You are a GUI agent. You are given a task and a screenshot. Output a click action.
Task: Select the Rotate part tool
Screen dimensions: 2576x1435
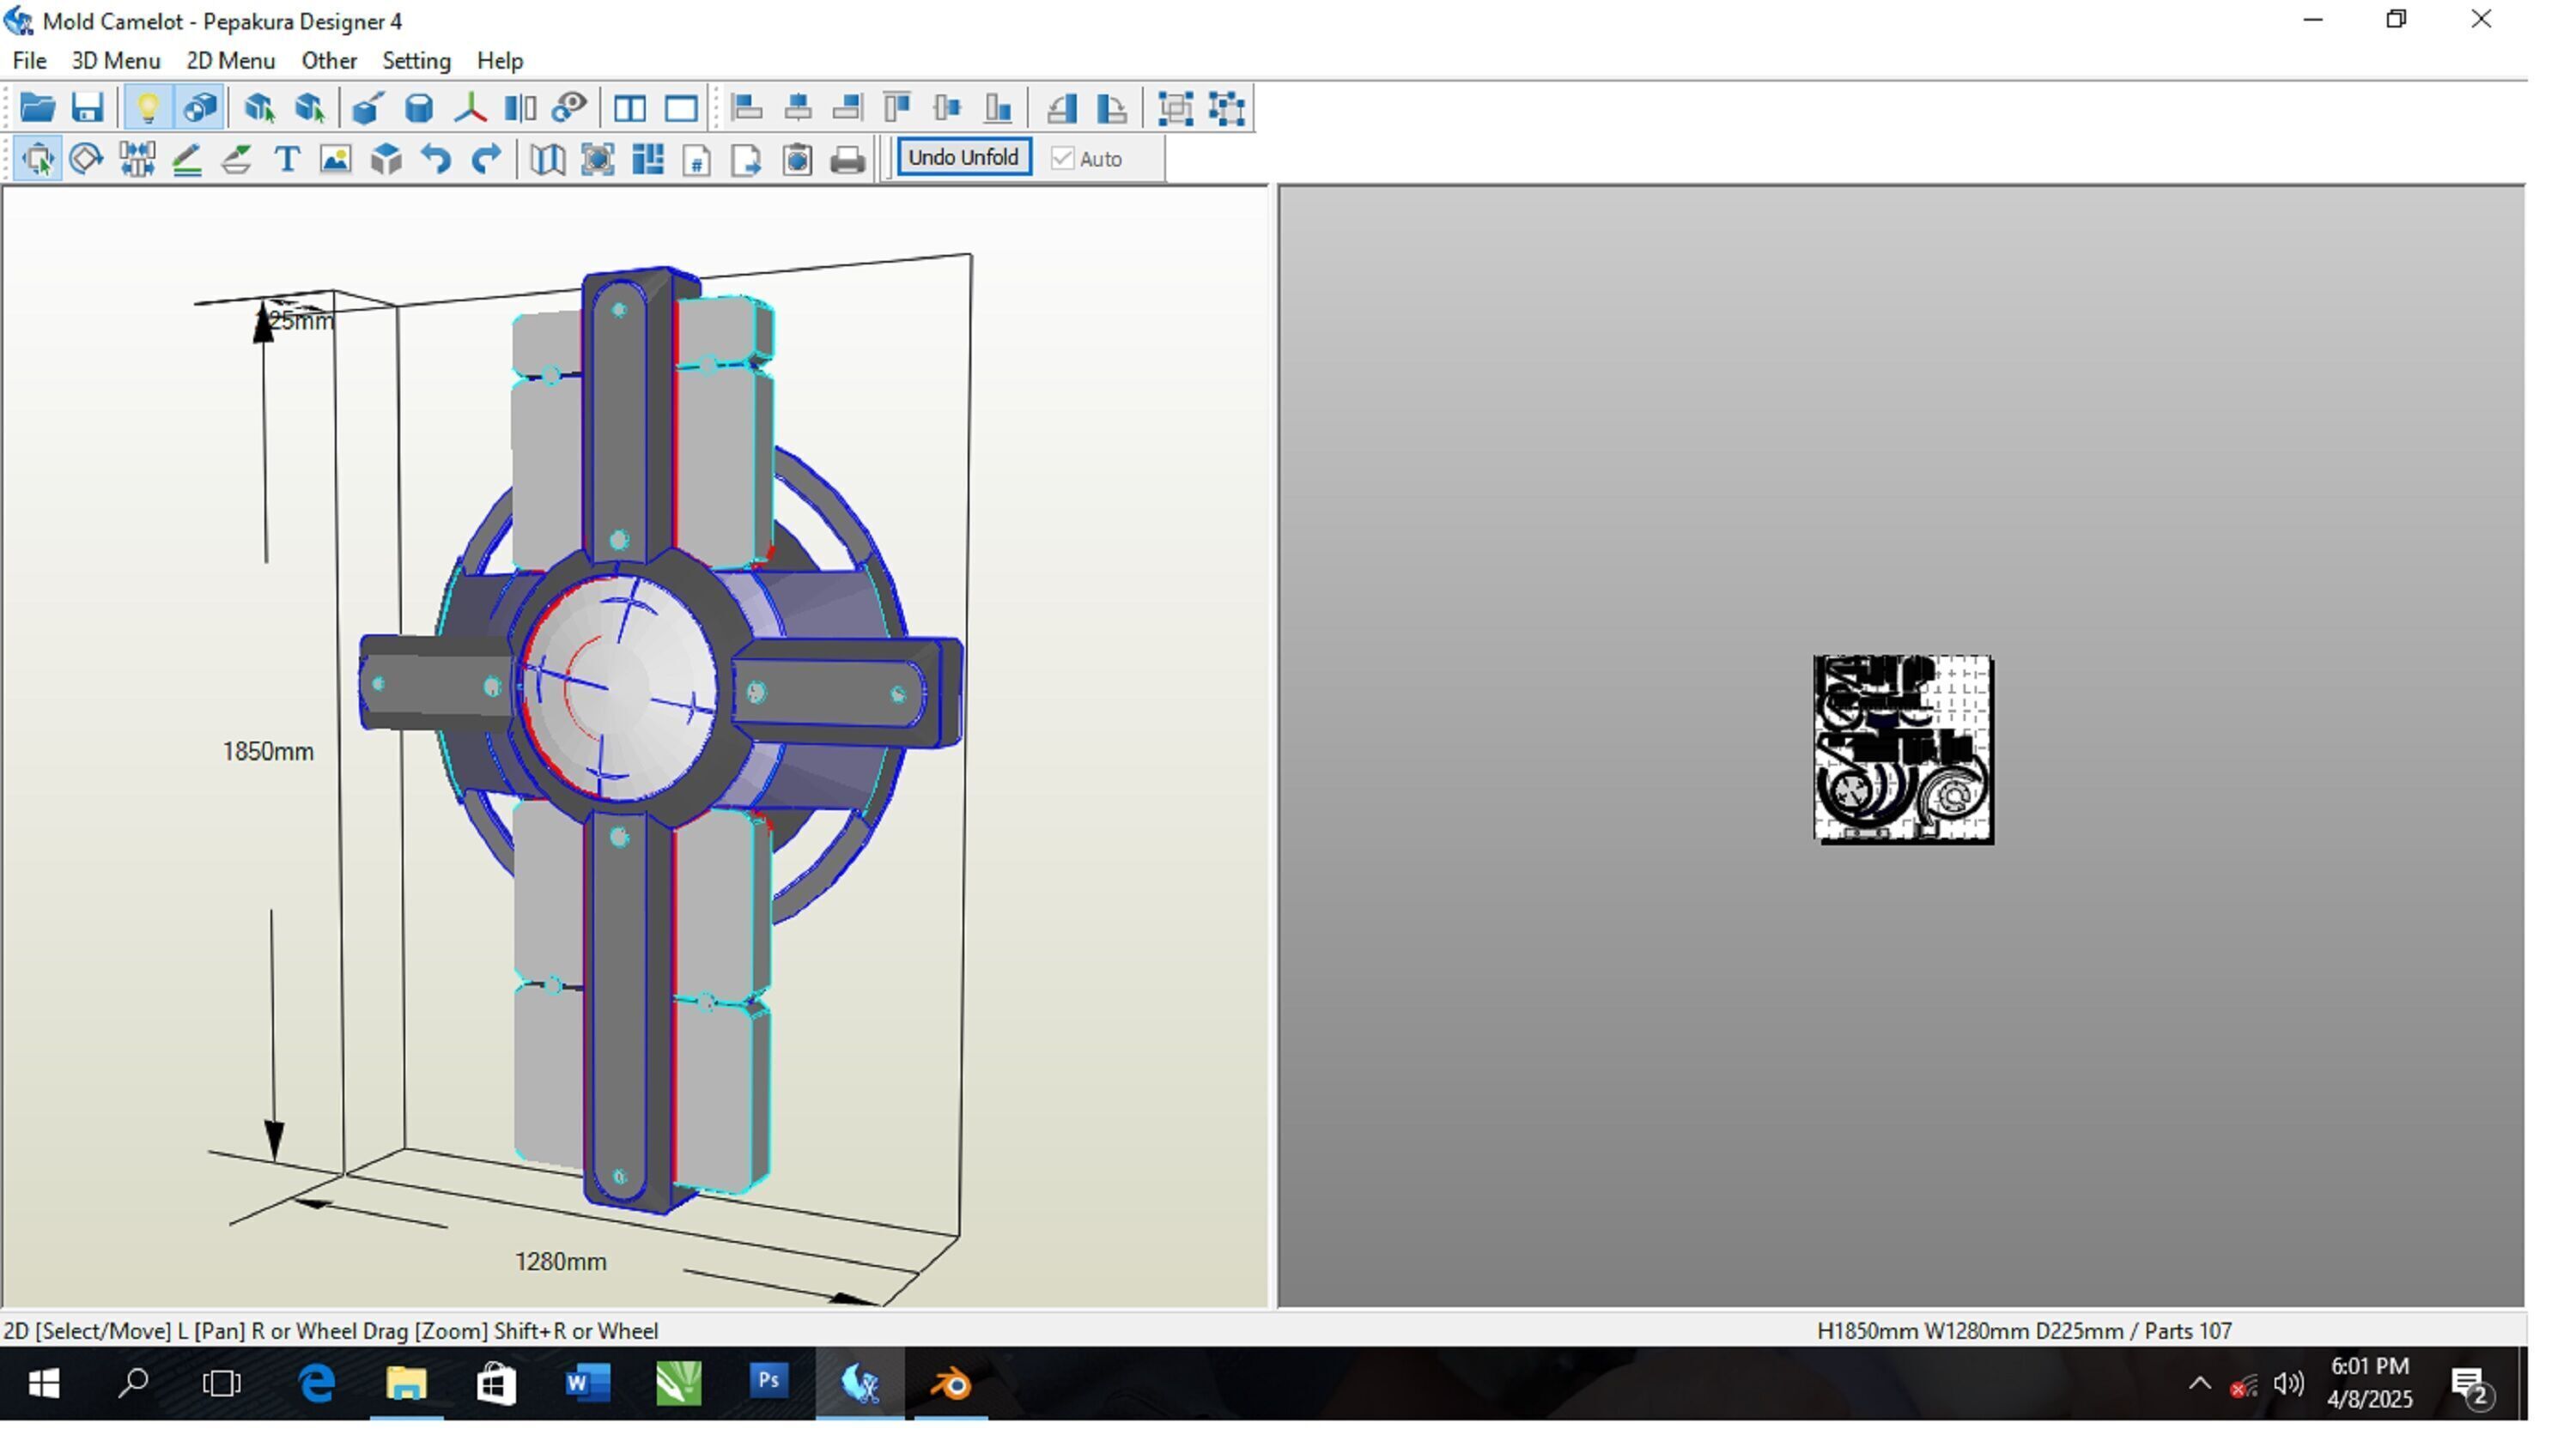86,160
